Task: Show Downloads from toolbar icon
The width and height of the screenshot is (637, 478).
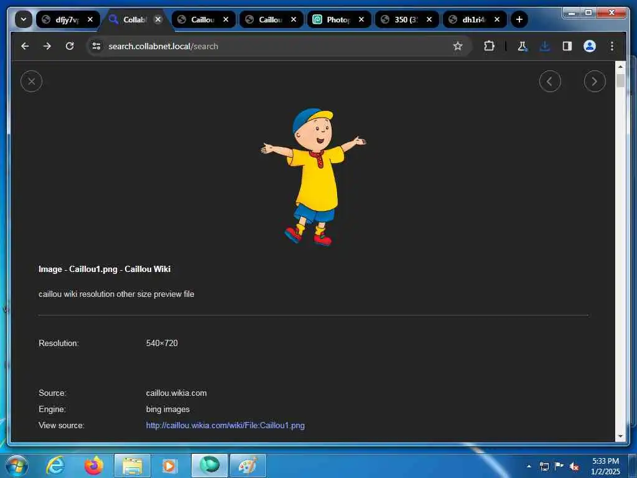Action: pos(545,46)
